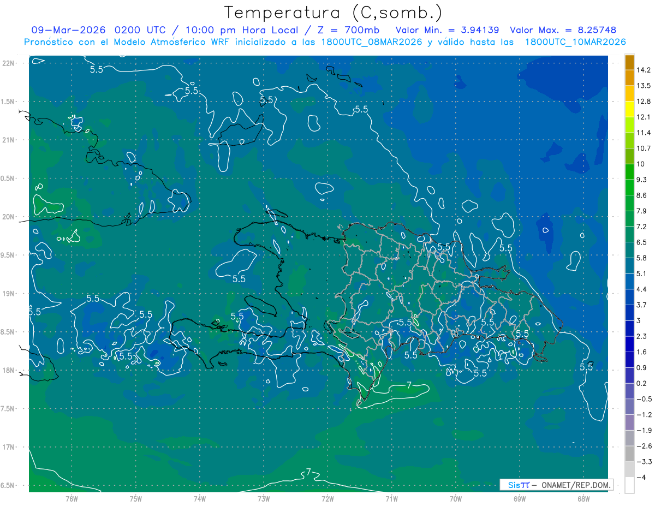The image size is (655, 506).
Task: Click the "13.5" colorbar value
Action: point(644,86)
